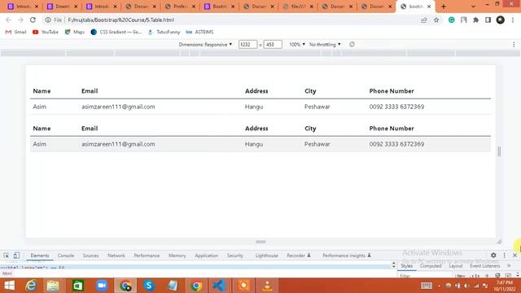Activate the inspect element picker icon
The image size is (521, 293).
coord(7,255)
